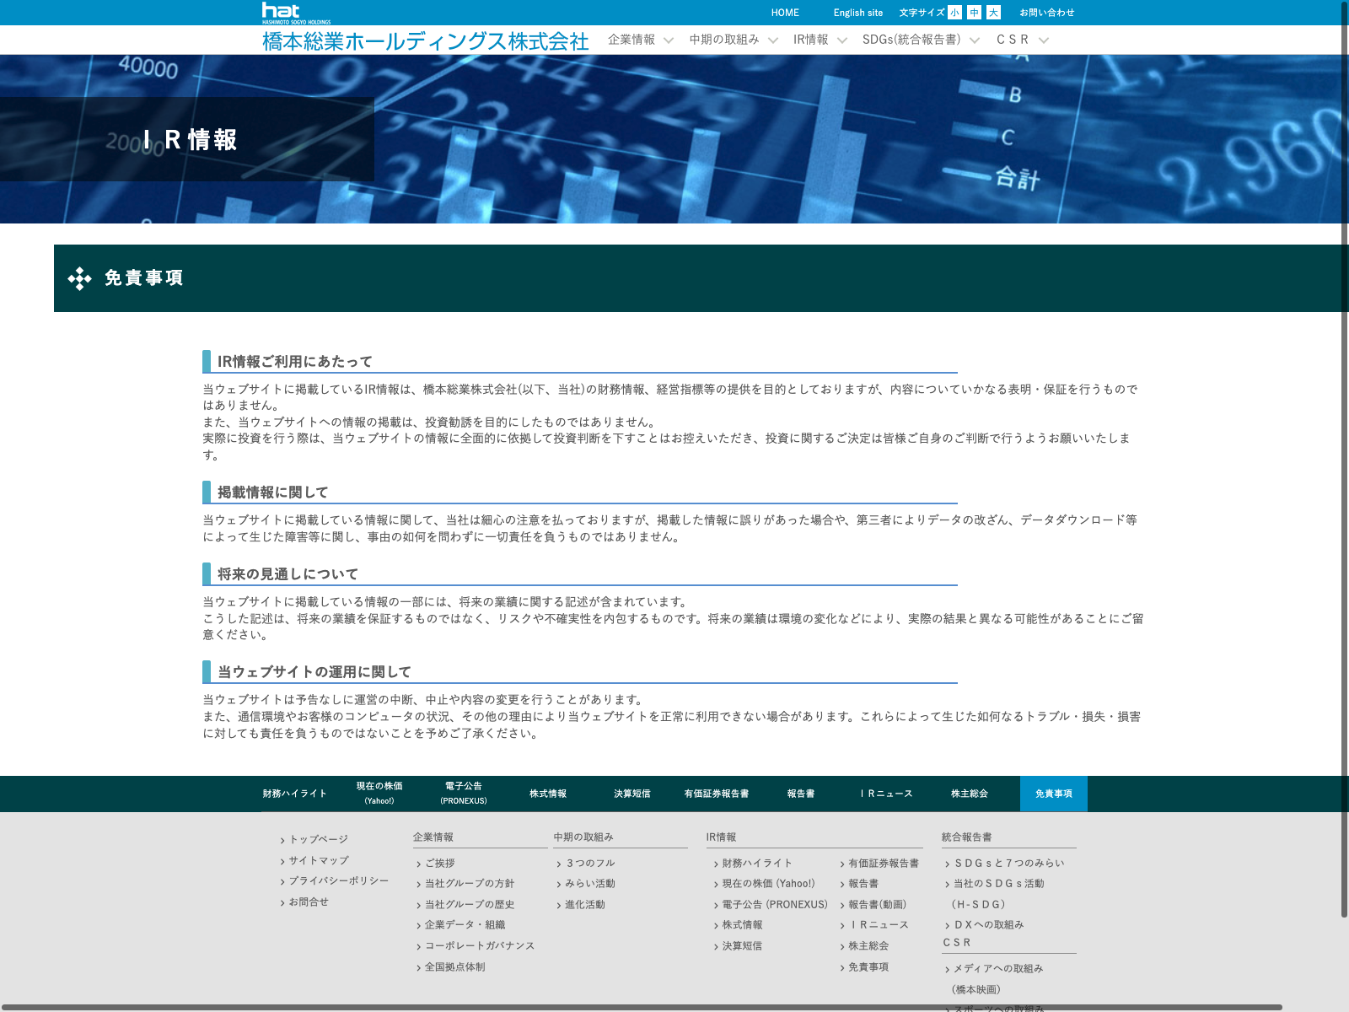Set font size to large (大)
Viewport: 1349px width, 1012px height.
coord(993,13)
